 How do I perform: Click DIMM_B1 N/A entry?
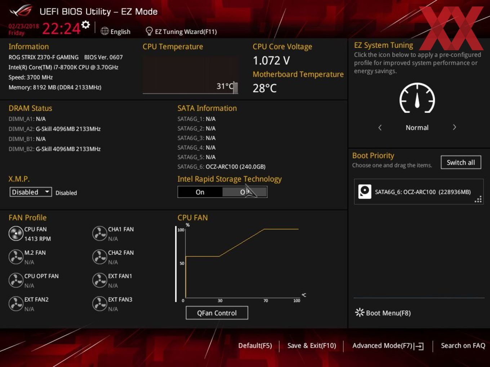click(x=27, y=139)
